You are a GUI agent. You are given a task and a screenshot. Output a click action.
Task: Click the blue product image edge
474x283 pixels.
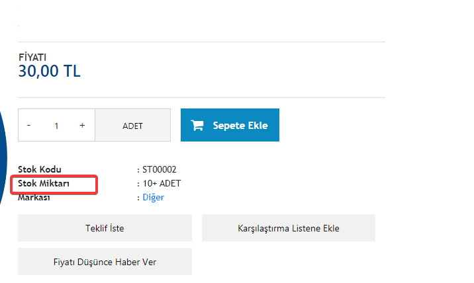[3, 157]
